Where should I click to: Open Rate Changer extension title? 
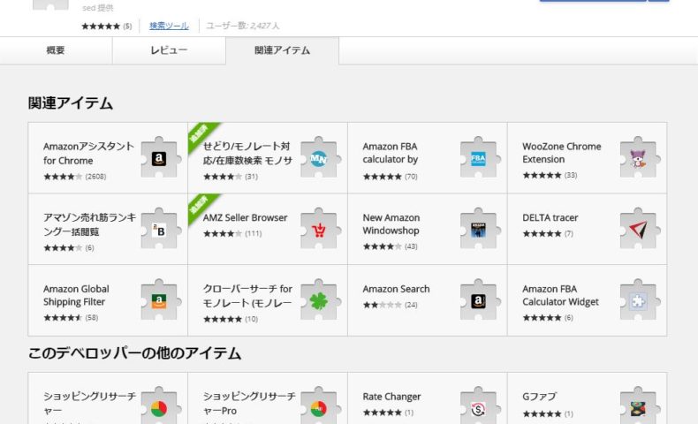coord(391,397)
